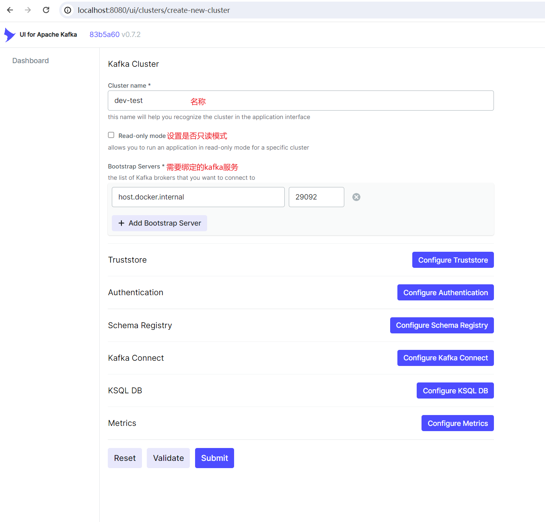
Task: Click Configure Authentication button
Action: click(x=446, y=292)
